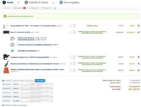Screen dimensions: 141x107
Task: Click the 2-month return calendar icon
Action: pyautogui.click(x=12, y=45)
